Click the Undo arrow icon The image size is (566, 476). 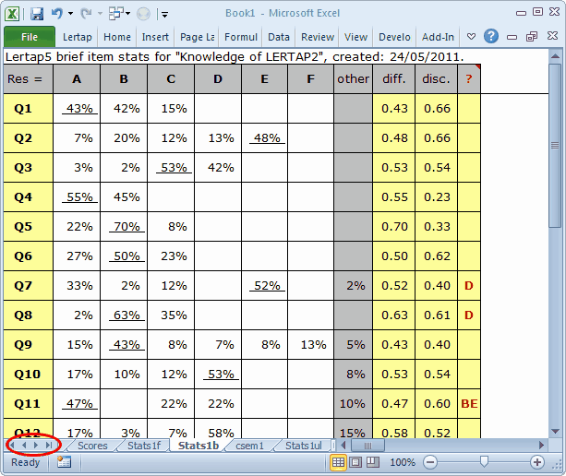58,14
